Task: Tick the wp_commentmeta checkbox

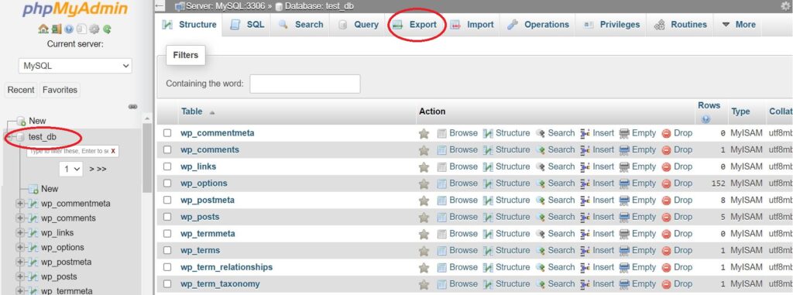Action: coord(167,133)
